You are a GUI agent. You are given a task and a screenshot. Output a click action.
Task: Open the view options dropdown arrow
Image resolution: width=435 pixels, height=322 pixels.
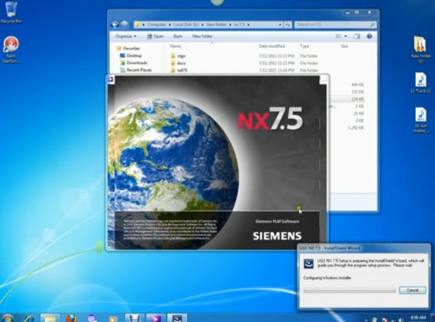click(346, 36)
